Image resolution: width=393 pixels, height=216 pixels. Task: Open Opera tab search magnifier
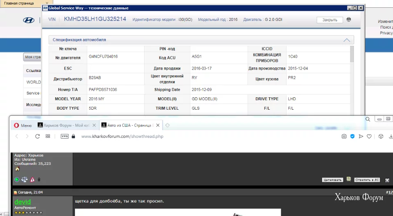pos(368,119)
